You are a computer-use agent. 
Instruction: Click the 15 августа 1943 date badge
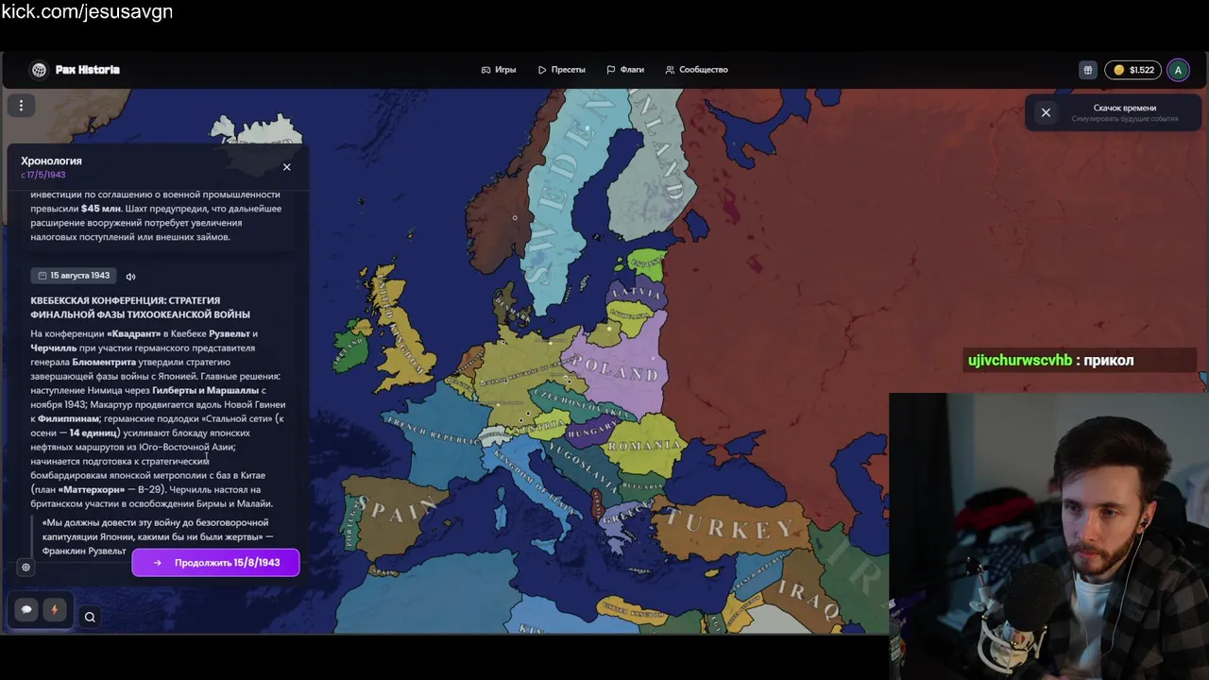pos(74,276)
